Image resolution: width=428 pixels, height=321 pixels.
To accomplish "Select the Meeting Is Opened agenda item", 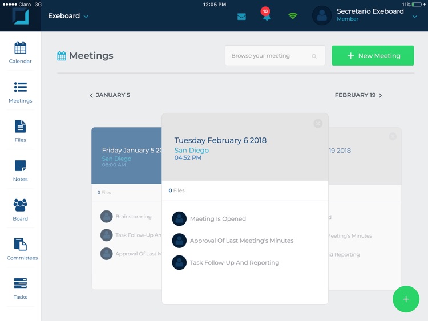I will pos(218,219).
